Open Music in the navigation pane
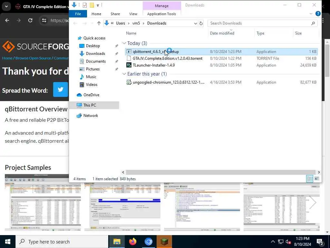 click(91, 77)
